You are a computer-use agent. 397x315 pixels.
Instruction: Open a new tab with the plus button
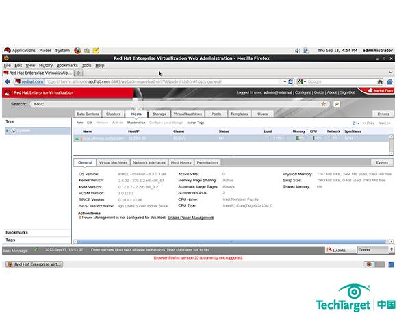click(79, 73)
